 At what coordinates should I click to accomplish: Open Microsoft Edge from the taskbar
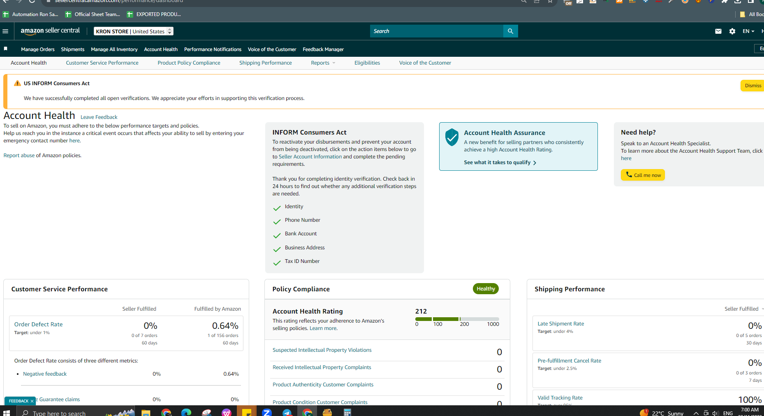click(x=186, y=412)
